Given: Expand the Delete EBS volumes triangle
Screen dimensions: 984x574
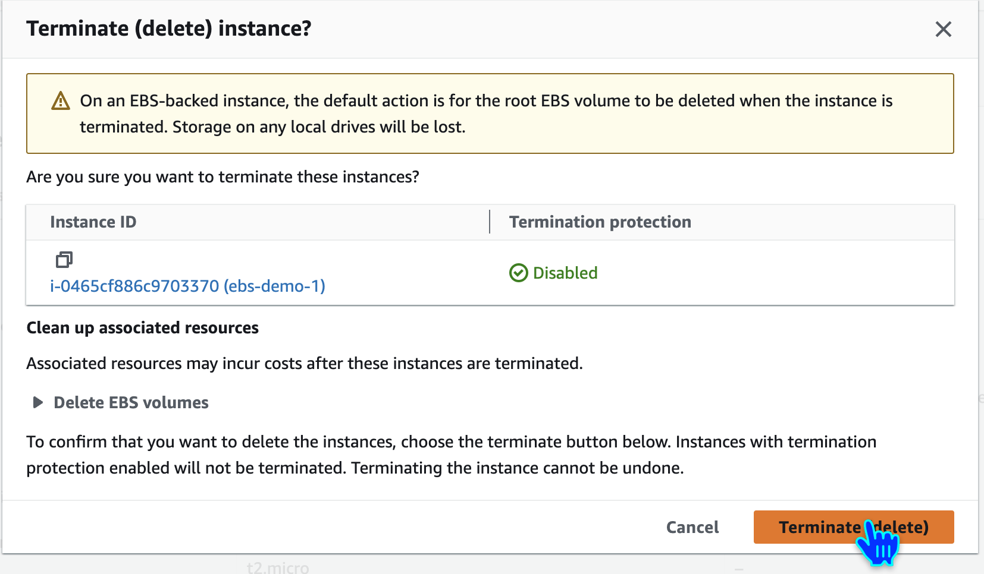Looking at the screenshot, I should click(x=37, y=403).
